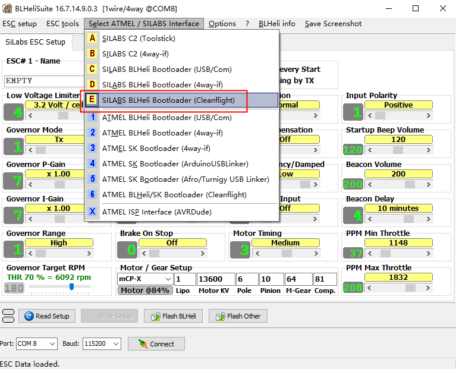This screenshot has width=456, height=369.
Task: Click the Read Setup button
Action: [x=47, y=316]
